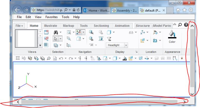Select the arrow pointer selection tool
The height and width of the screenshot is (108, 200).
click(x=56, y=39)
